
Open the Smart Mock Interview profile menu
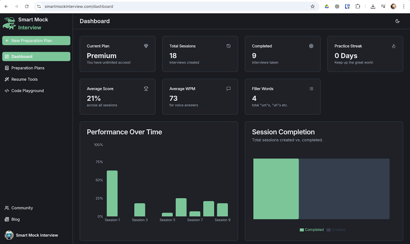coord(32,235)
